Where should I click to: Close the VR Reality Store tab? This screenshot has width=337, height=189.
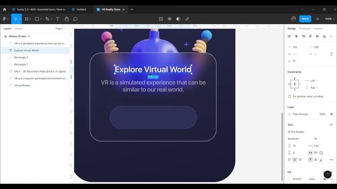click(124, 9)
